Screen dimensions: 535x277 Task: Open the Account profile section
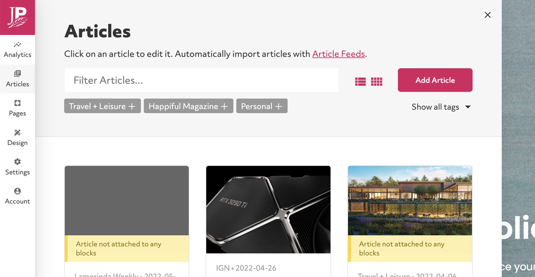(x=18, y=196)
